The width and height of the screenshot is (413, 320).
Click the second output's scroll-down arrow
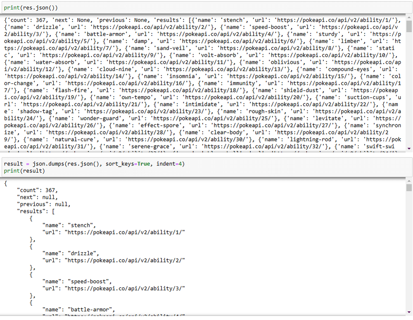tap(409, 312)
